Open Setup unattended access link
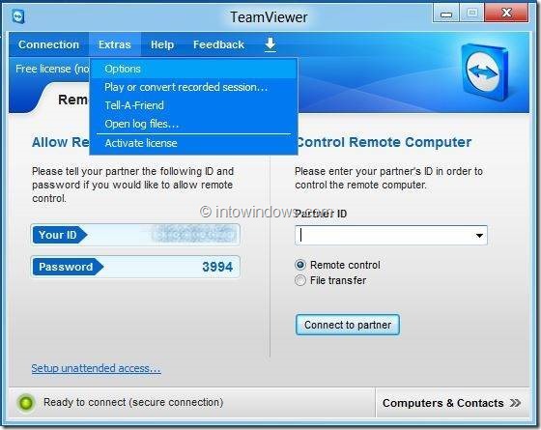Screen dimensions: 541x430 pos(96,368)
